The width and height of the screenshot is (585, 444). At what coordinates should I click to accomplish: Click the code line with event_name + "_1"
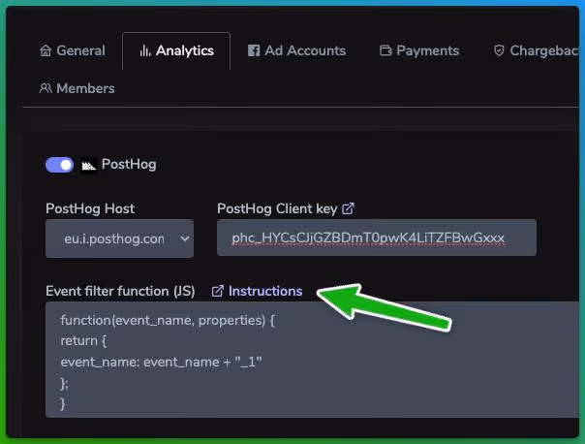161,362
